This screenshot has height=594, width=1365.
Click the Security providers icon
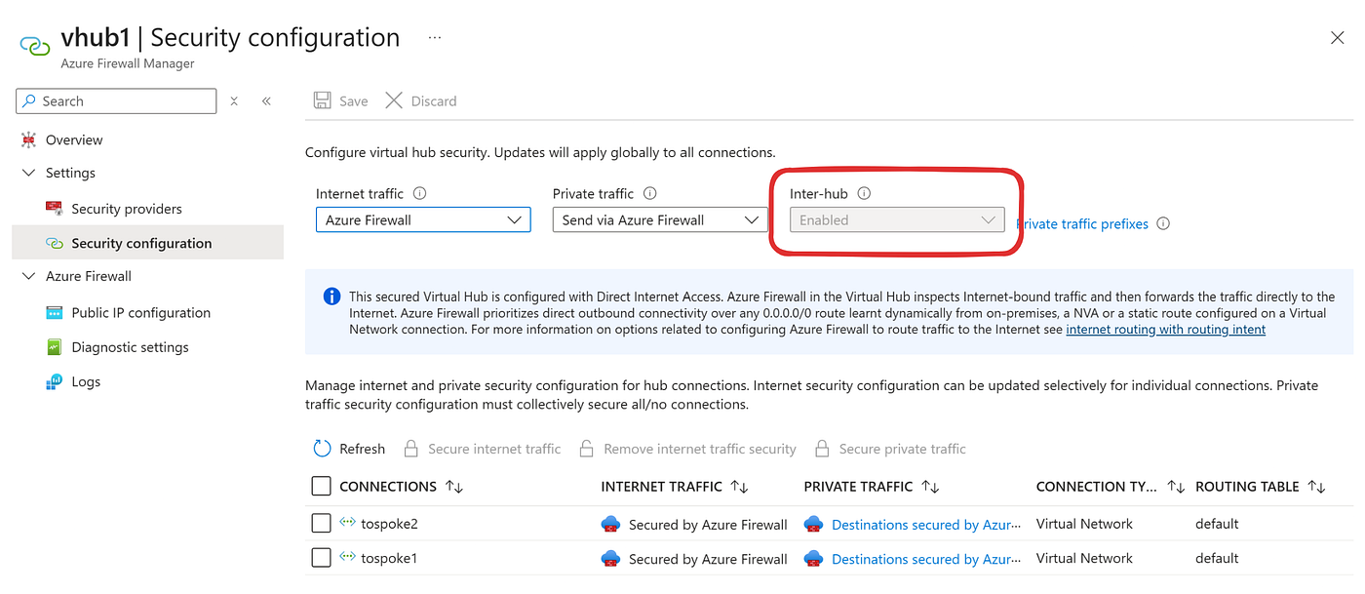coord(54,208)
